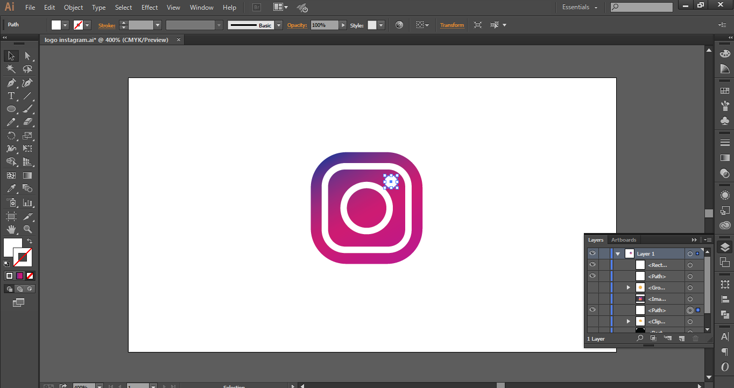The image size is (734, 388).
Task: Toggle visibility of the <Rect...> sublayer
Action: (592, 265)
